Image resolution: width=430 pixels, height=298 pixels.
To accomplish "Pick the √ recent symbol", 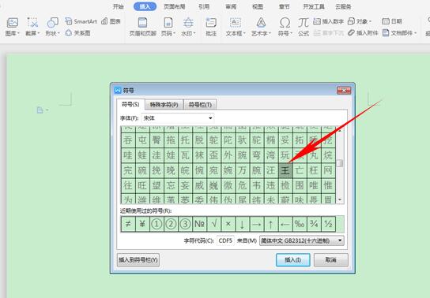I will pyautogui.click(x=213, y=224).
